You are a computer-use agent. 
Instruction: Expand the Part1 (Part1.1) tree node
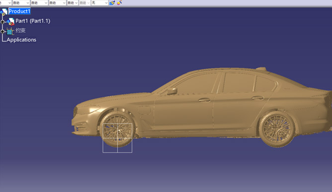point(2,22)
